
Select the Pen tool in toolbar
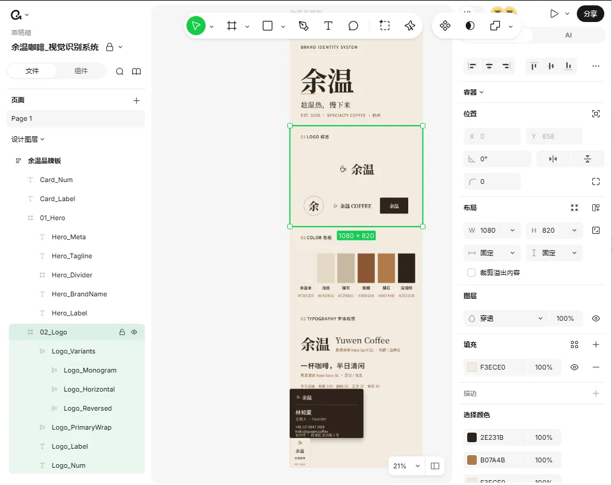[x=303, y=26]
